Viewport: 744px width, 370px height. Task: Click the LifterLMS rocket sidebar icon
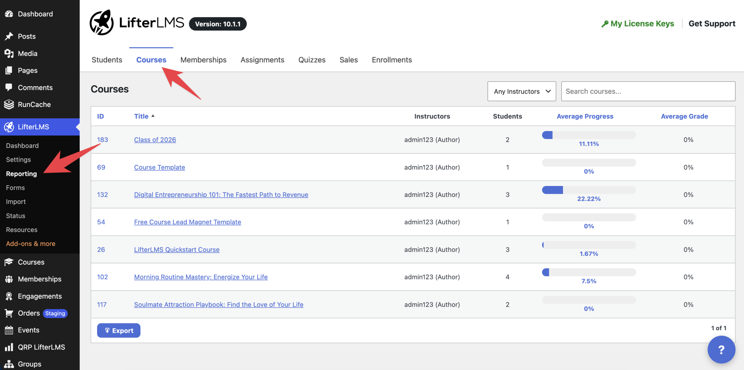[x=9, y=127]
